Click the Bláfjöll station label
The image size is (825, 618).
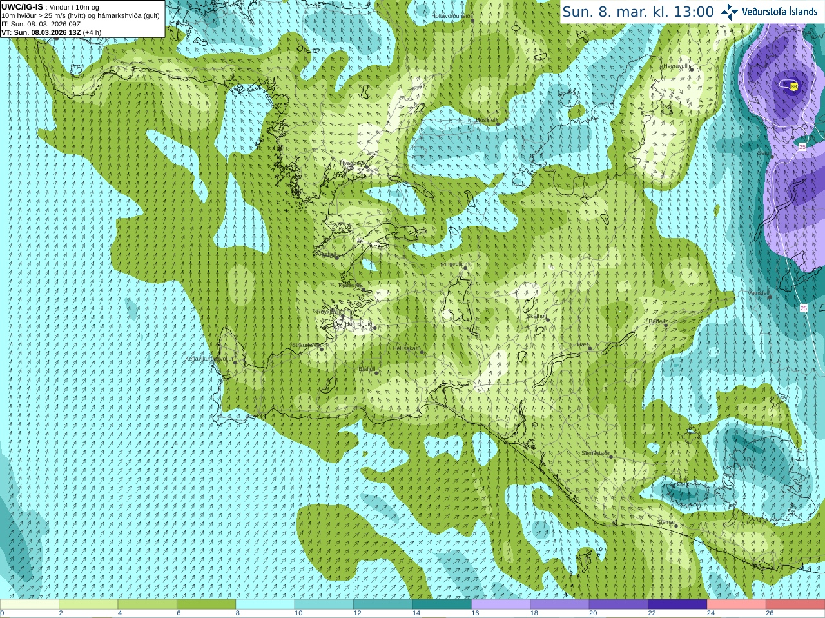(x=367, y=369)
